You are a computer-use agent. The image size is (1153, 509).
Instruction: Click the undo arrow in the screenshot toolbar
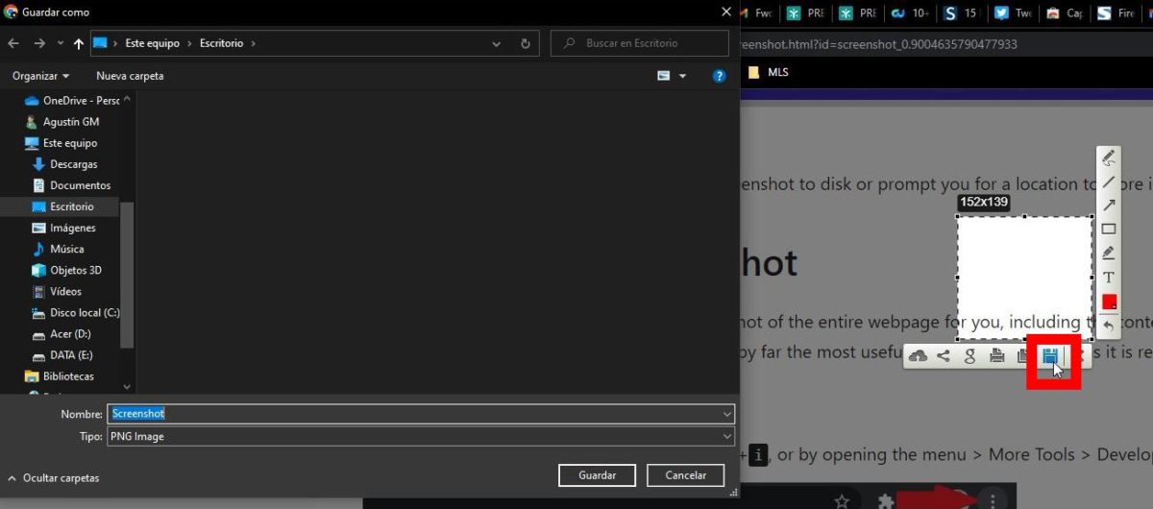click(1108, 327)
